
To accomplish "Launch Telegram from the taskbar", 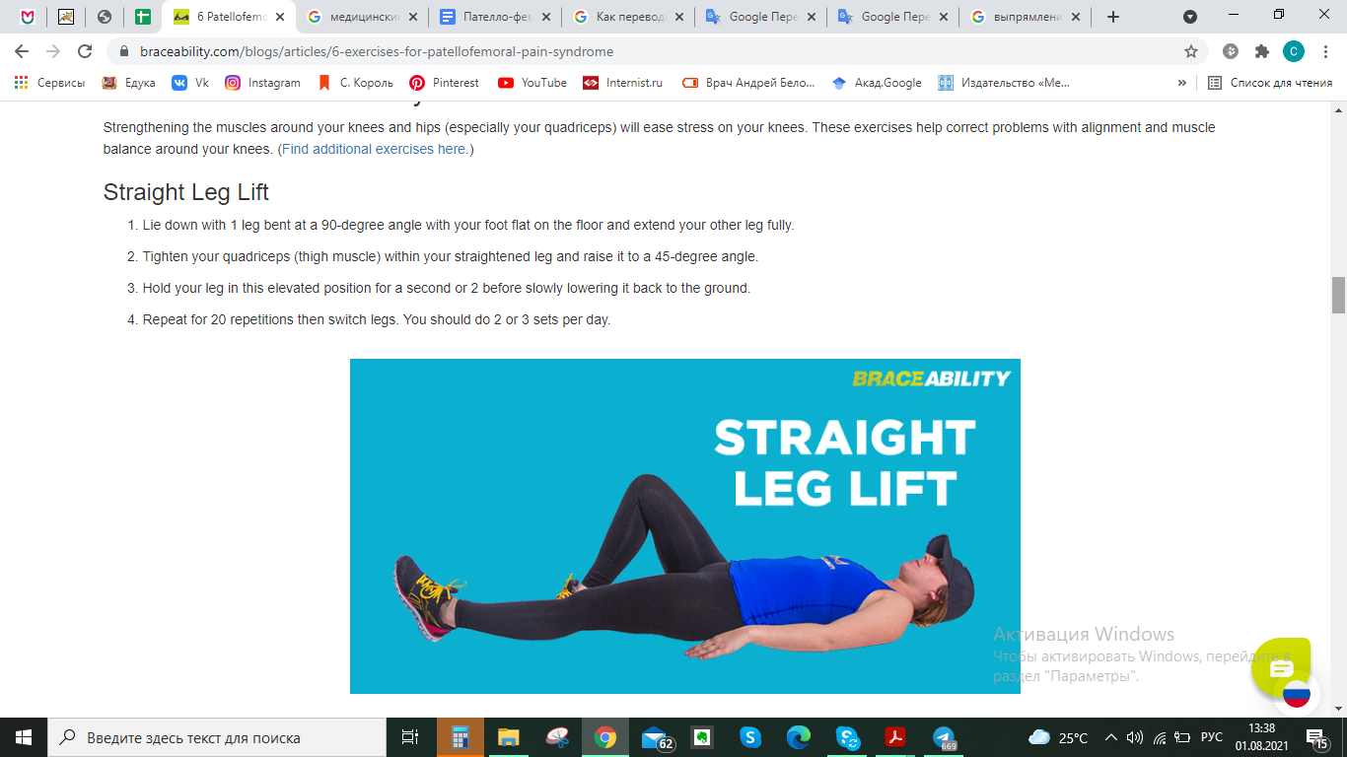I will pos(944,737).
